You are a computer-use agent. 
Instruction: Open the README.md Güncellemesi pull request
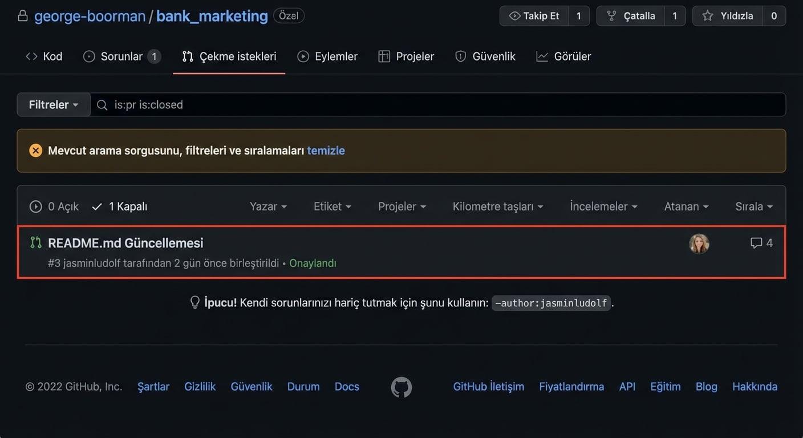click(x=125, y=242)
